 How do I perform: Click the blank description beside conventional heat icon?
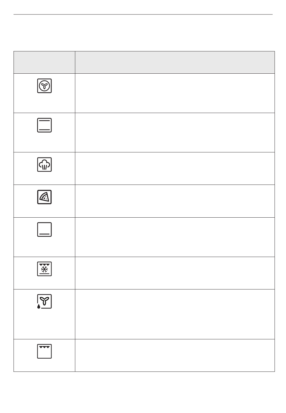tap(175, 133)
